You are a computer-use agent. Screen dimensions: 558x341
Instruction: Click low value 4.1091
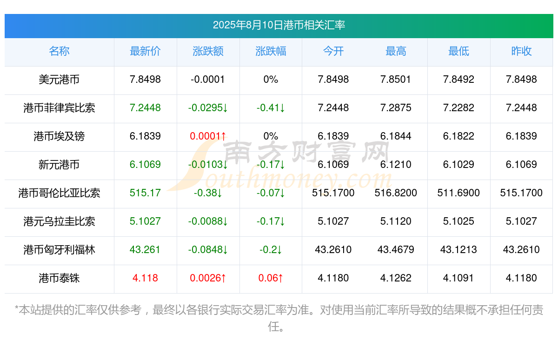coord(458,278)
